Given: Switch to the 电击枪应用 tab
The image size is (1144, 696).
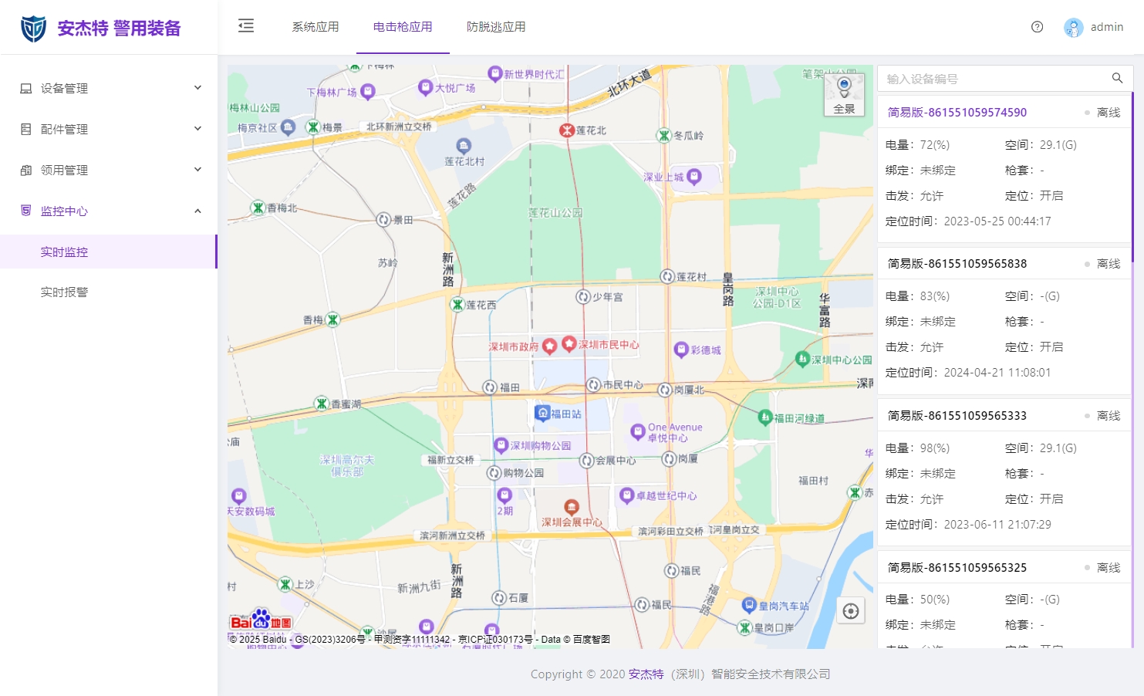Looking at the screenshot, I should pos(403,27).
